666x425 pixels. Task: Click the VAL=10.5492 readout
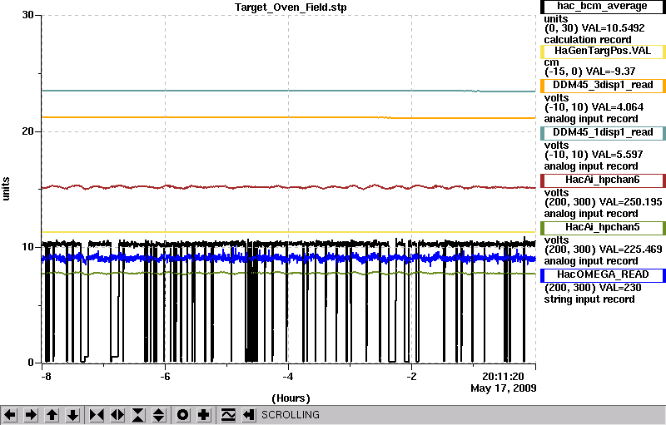613,28
